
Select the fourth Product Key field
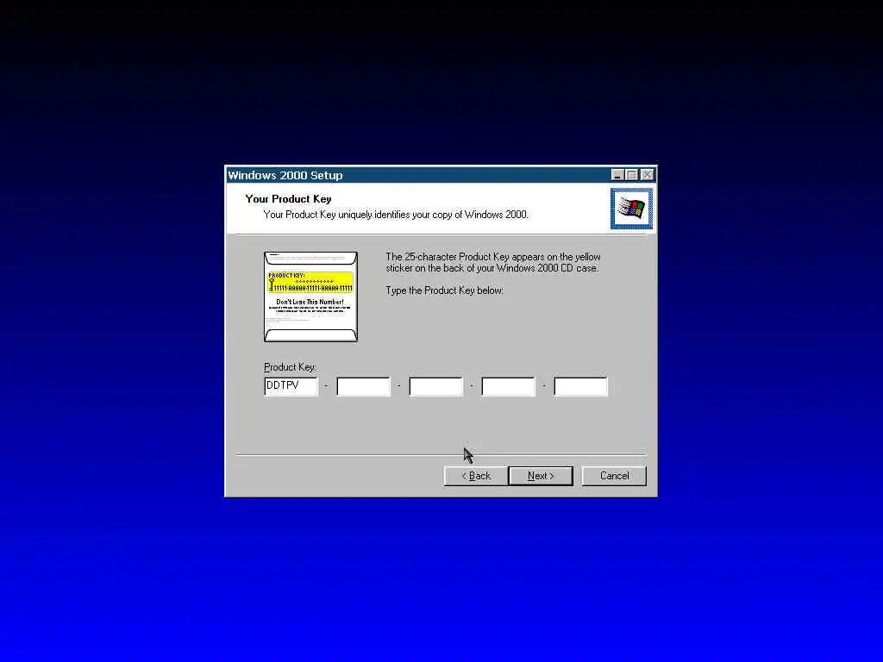coord(509,386)
